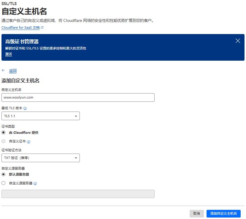Open the TLS 1.1 version dropdown
Image resolution: width=246 pixels, height=219 pixels.
(x=41, y=116)
